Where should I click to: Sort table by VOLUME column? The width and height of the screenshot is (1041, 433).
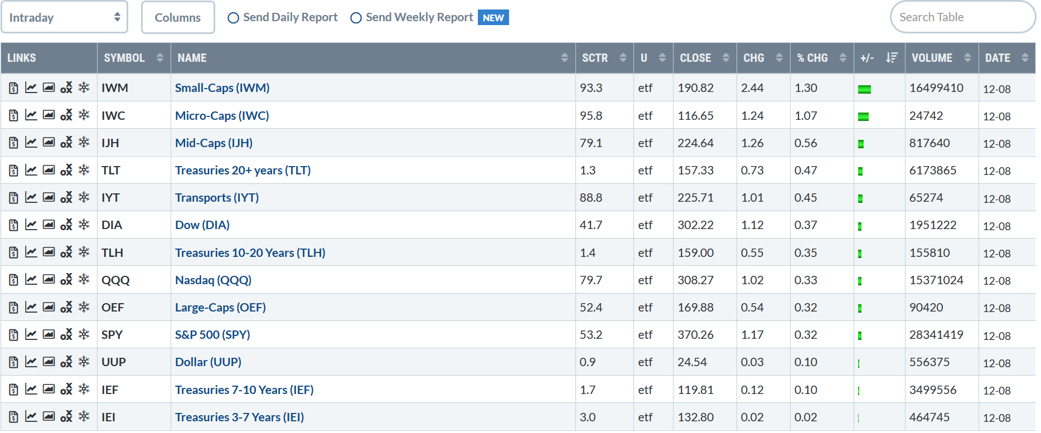click(x=942, y=58)
